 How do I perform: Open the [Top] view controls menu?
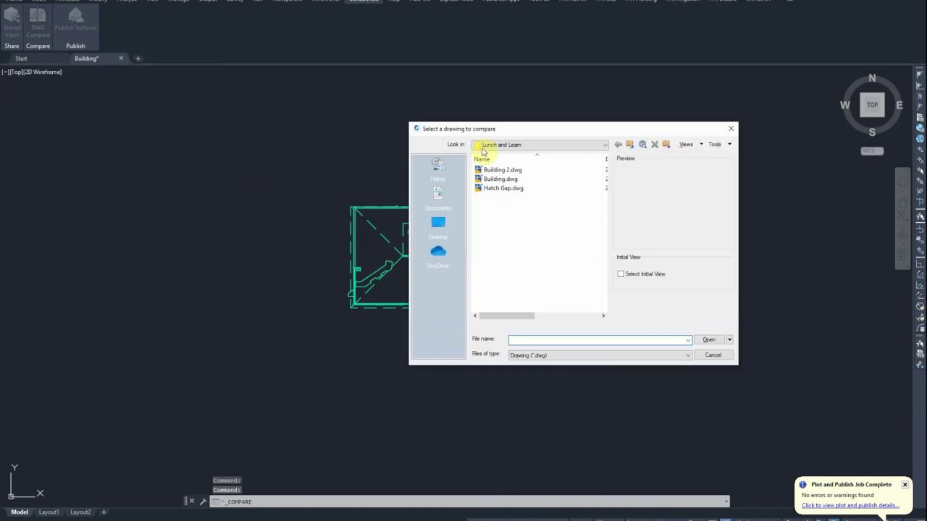(16, 72)
